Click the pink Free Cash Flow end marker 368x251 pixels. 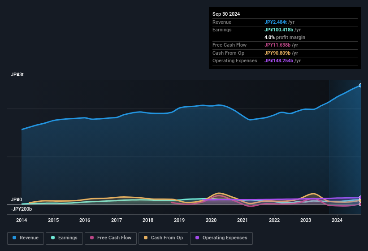(360, 204)
